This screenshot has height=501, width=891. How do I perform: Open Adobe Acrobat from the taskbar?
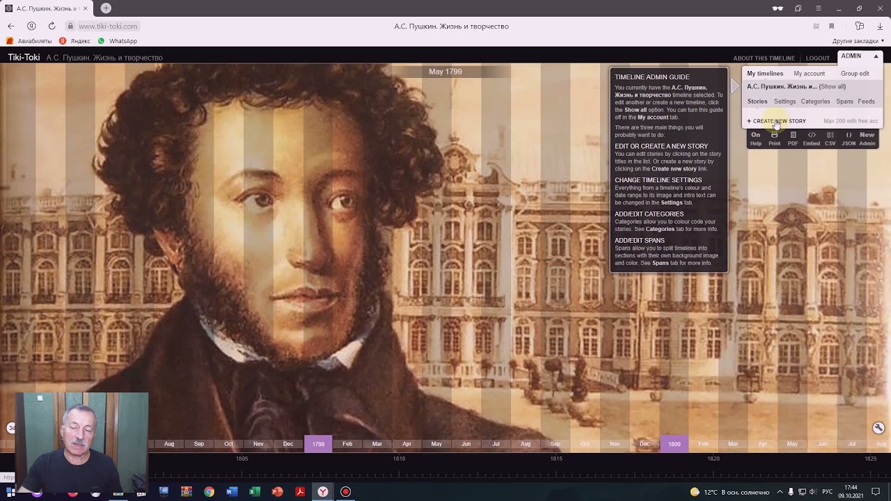[x=300, y=492]
